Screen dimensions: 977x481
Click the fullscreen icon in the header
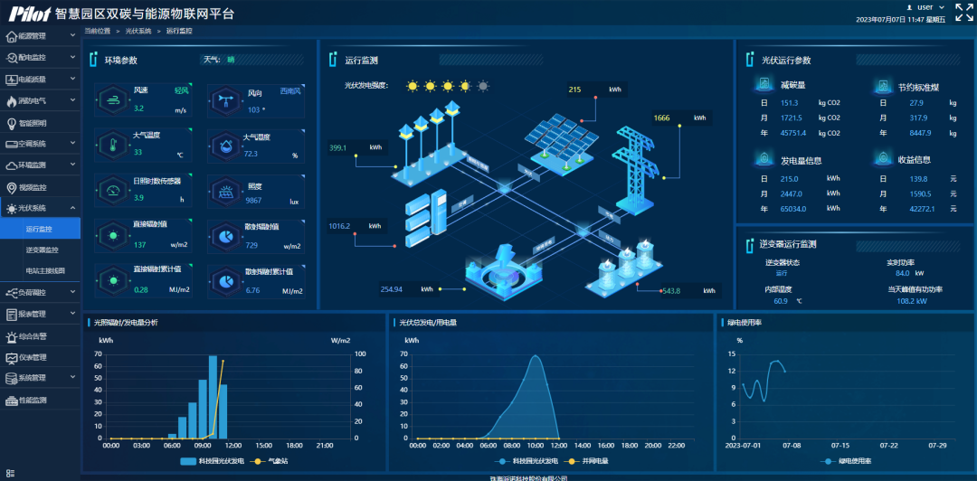pyautogui.click(x=963, y=11)
